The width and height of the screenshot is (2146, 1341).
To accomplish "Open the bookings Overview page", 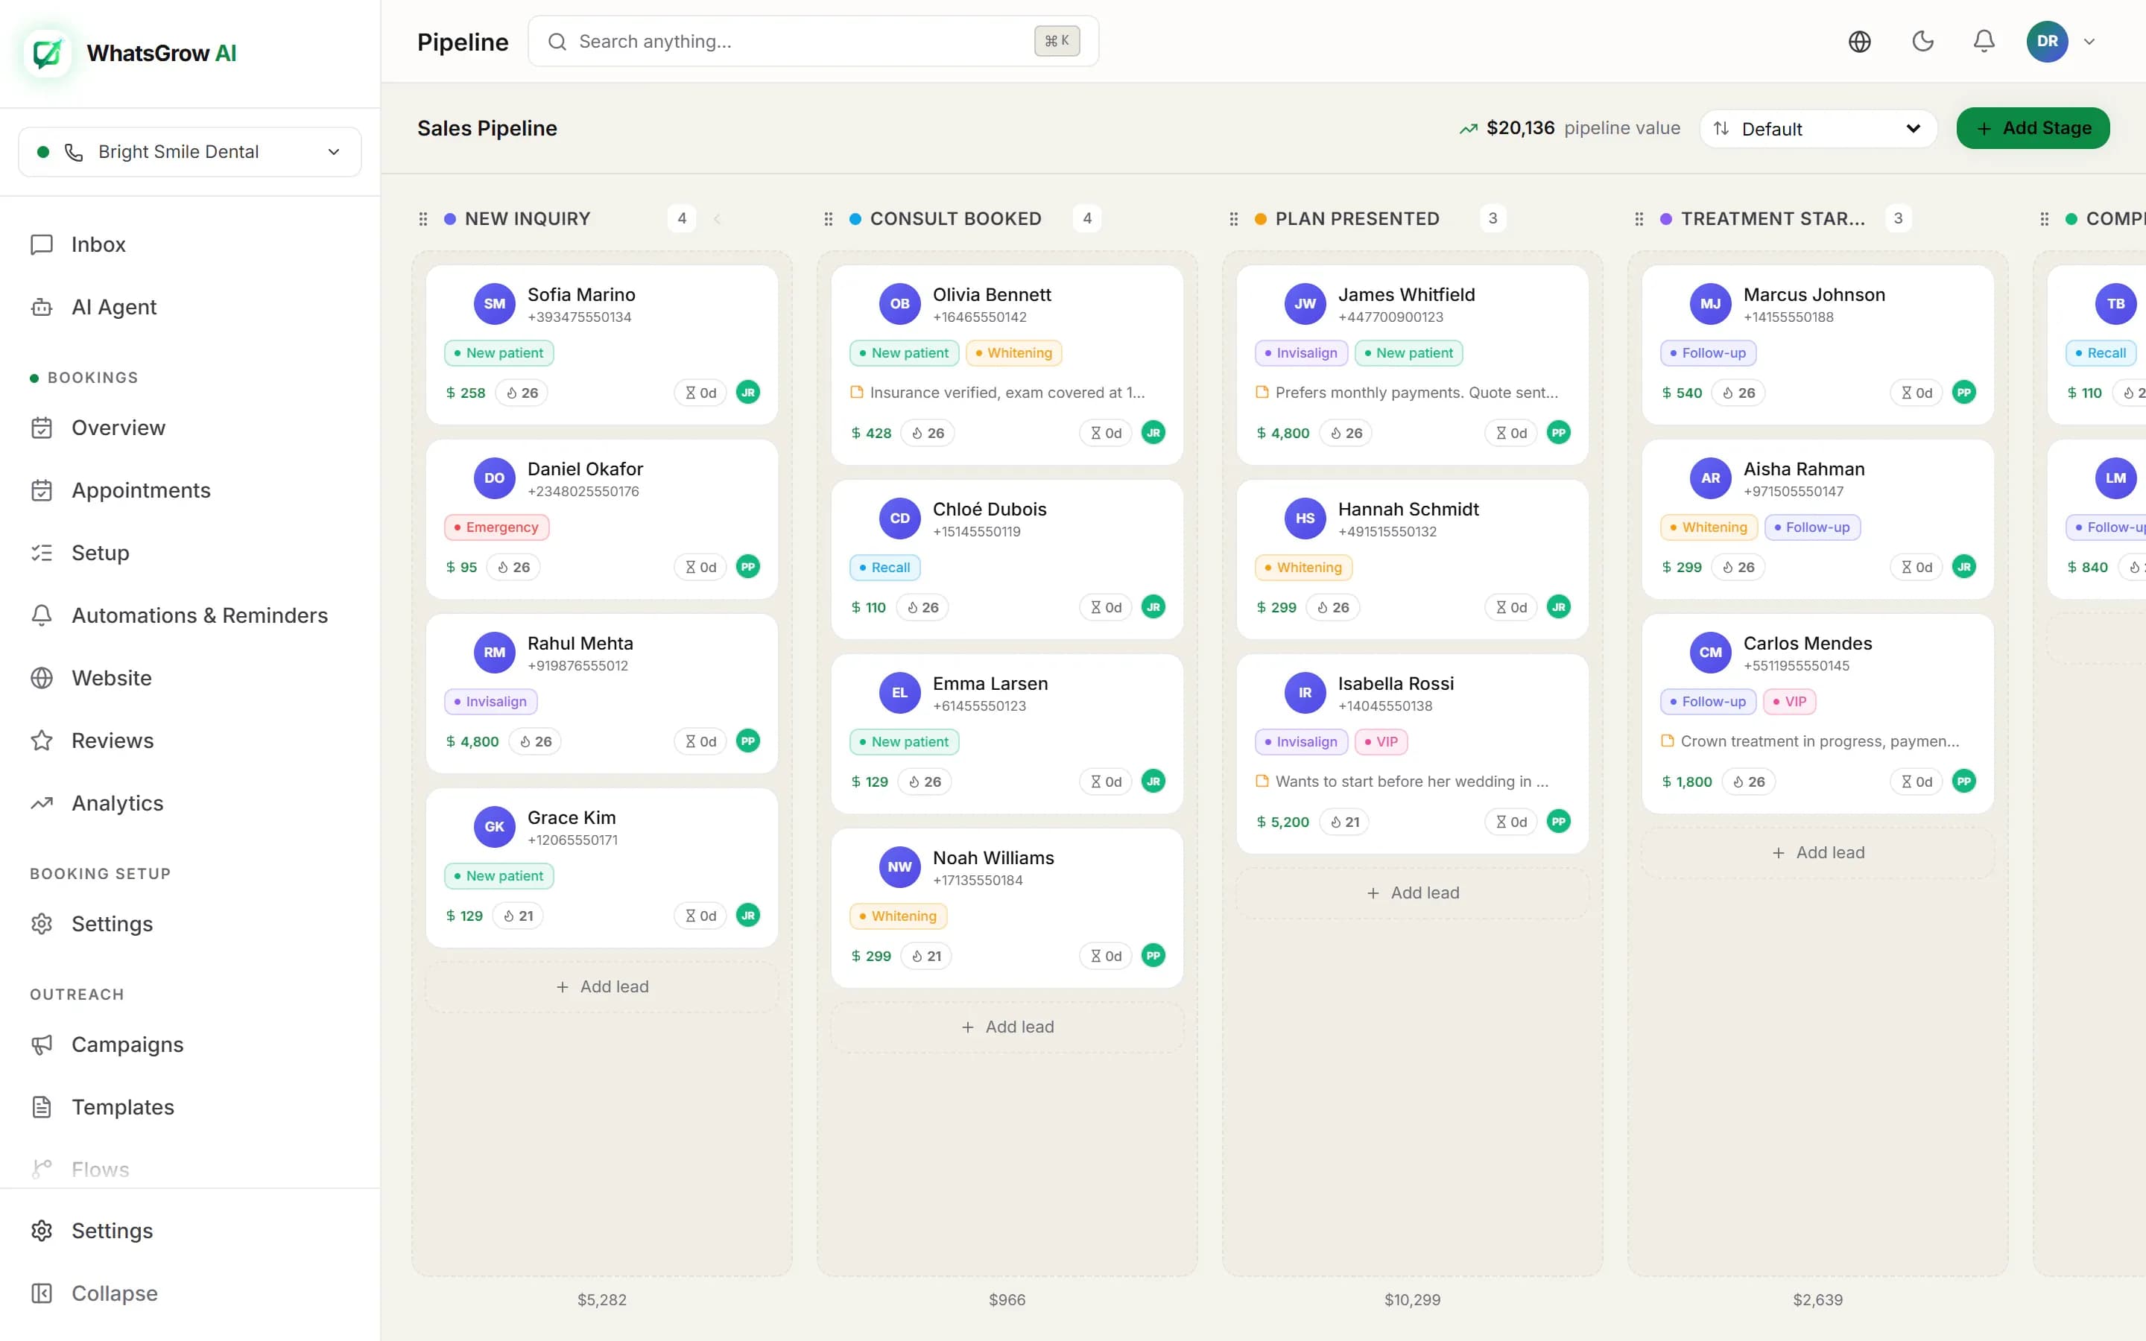I will tap(190, 428).
